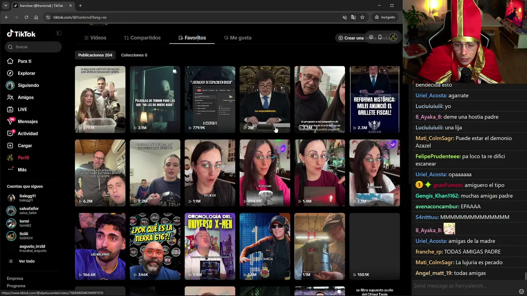The width and height of the screenshot is (527, 296).
Task: Open a new browser tab
Action: point(80,6)
